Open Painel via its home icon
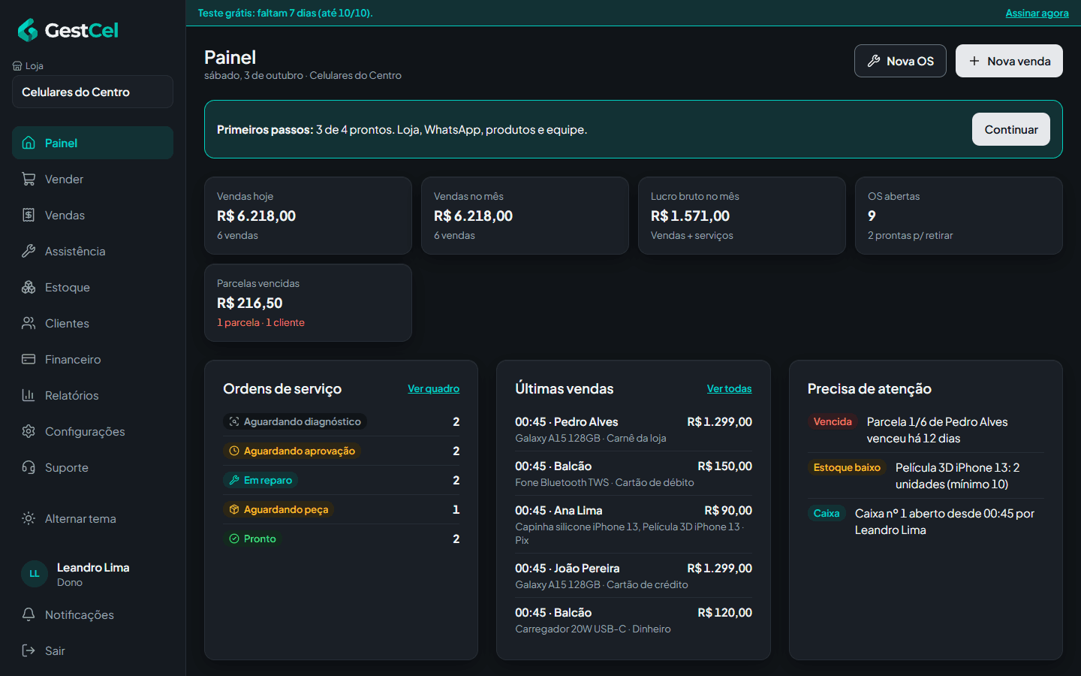This screenshot has height=676, width=1081. (29, 143)
